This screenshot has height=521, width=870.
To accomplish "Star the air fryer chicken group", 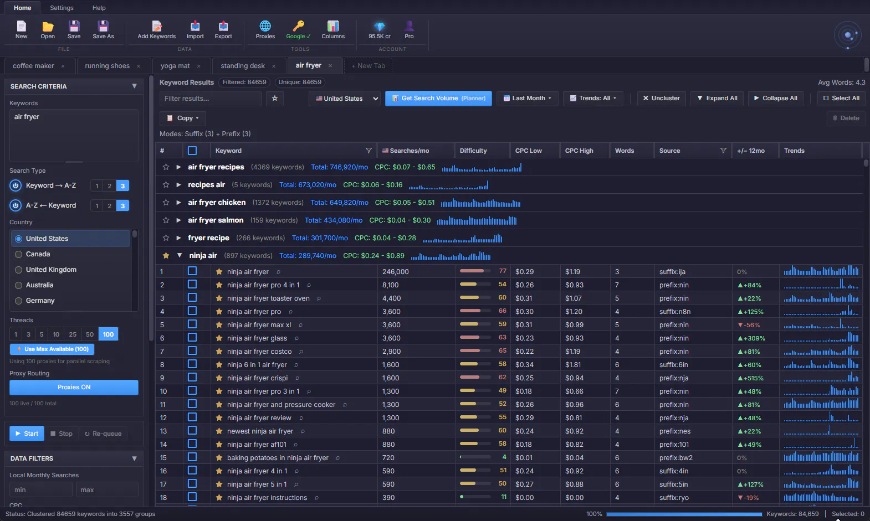I will [x=166, y=203].
